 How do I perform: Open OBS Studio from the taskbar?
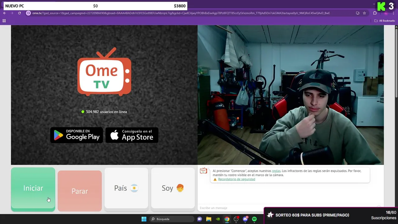pos(236,219)
